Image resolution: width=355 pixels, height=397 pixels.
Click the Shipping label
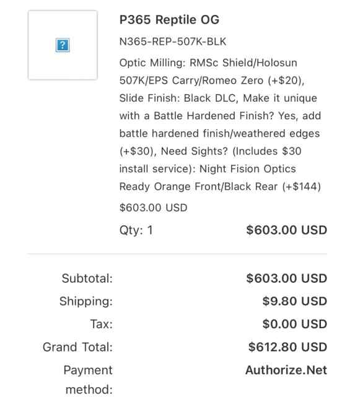coord(86,301)
